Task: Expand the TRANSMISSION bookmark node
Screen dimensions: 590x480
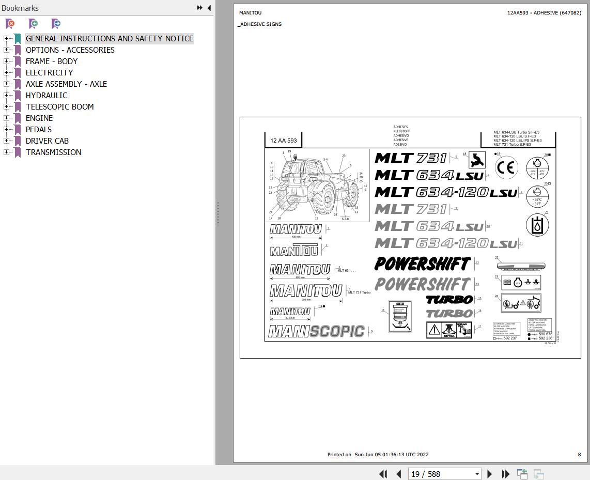Action: tap(6, 152)
